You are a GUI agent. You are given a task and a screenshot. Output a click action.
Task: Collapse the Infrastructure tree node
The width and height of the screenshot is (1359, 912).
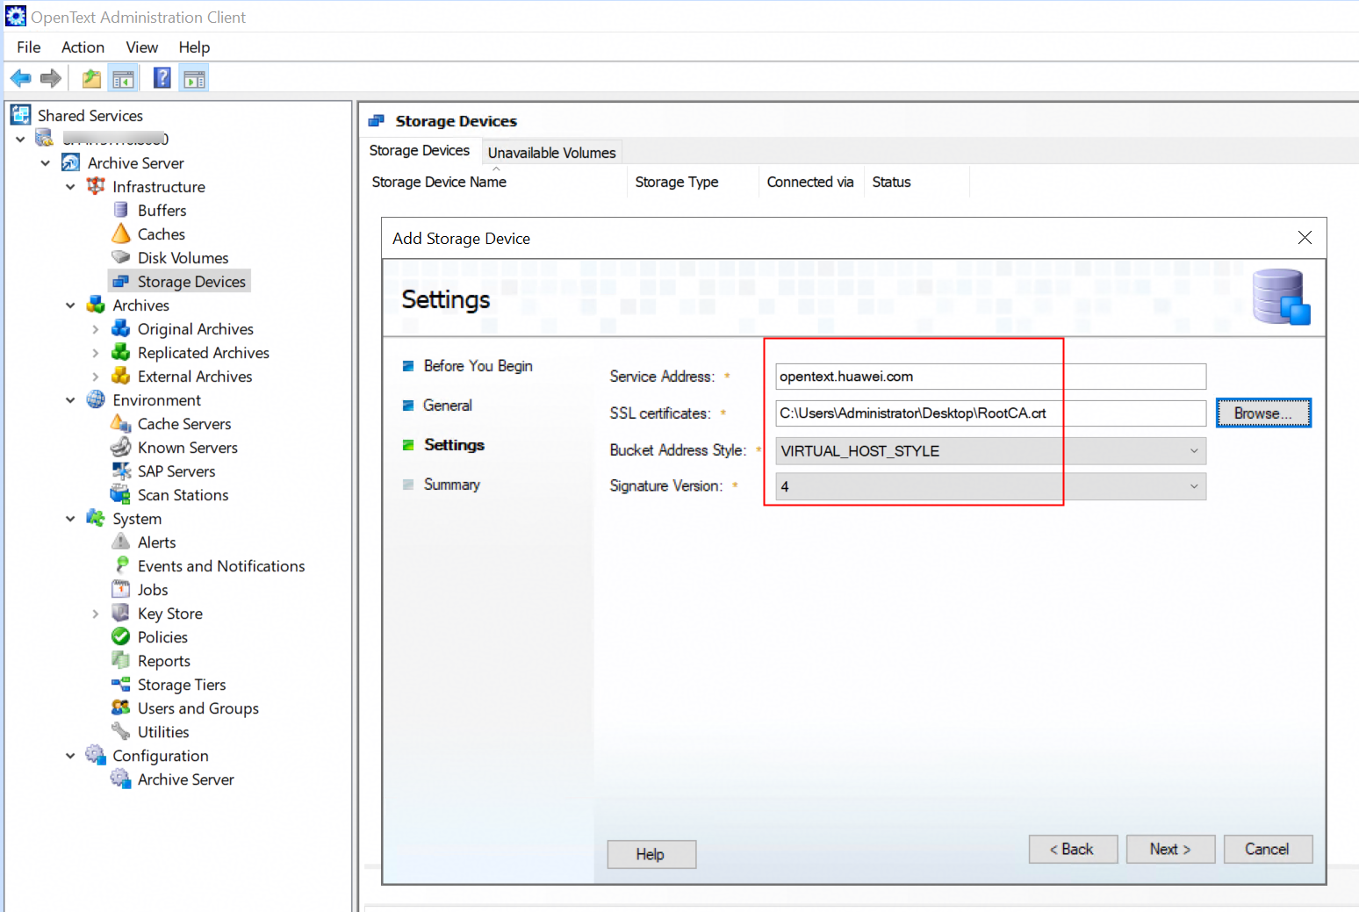click(x=70, y=186)
